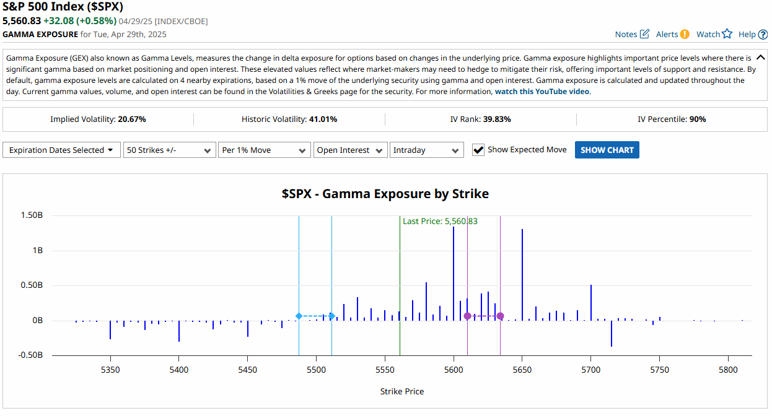Click the orange Alerts warning icon
This screenshot has height=416, width=772.
(x=685, y=34)
